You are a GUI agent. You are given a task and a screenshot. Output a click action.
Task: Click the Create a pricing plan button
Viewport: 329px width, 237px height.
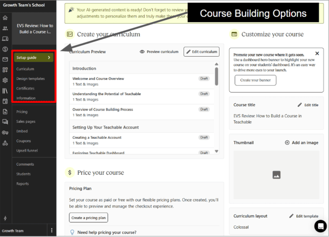click(x=89, y=218)
